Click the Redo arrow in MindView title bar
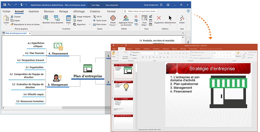The image size is (260, 132). (15, 5)
